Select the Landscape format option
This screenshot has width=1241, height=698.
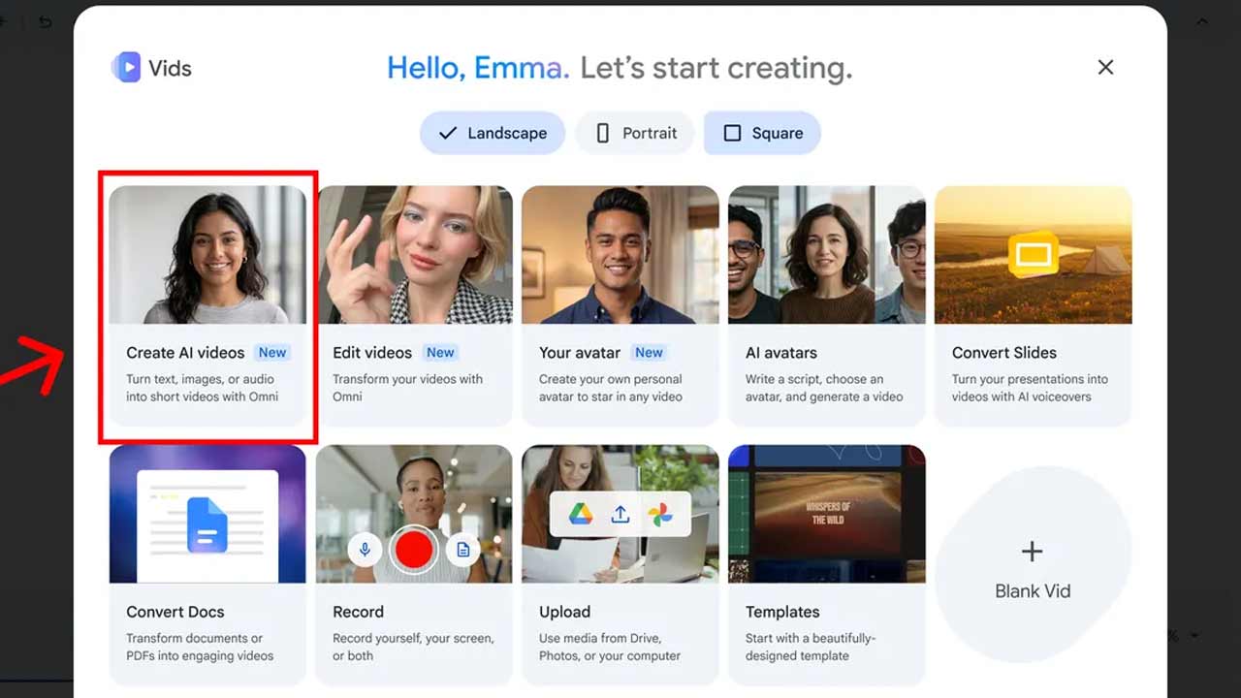[493, 133]
